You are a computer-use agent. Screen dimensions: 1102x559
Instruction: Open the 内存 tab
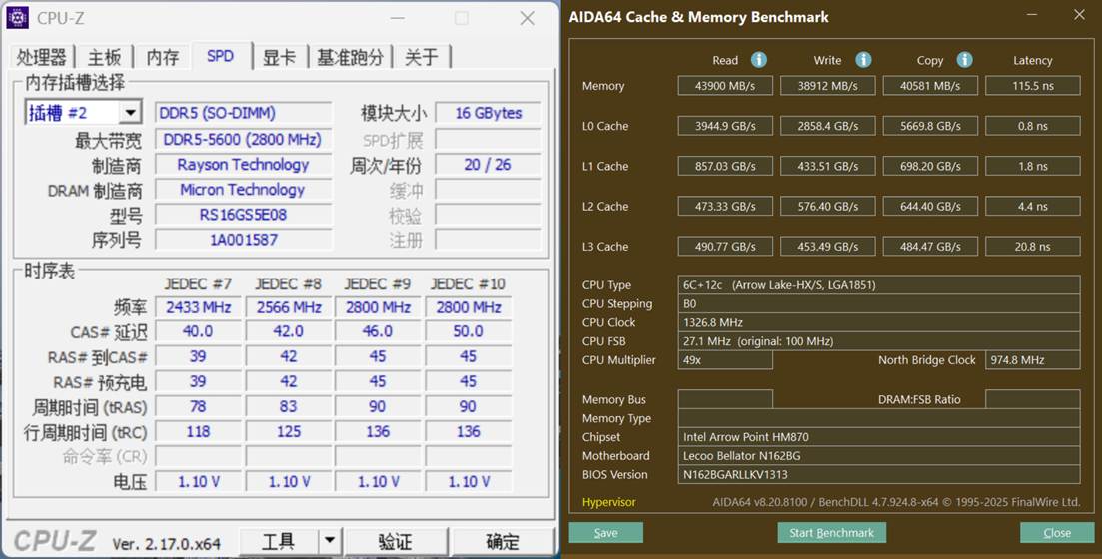(163, 57)
